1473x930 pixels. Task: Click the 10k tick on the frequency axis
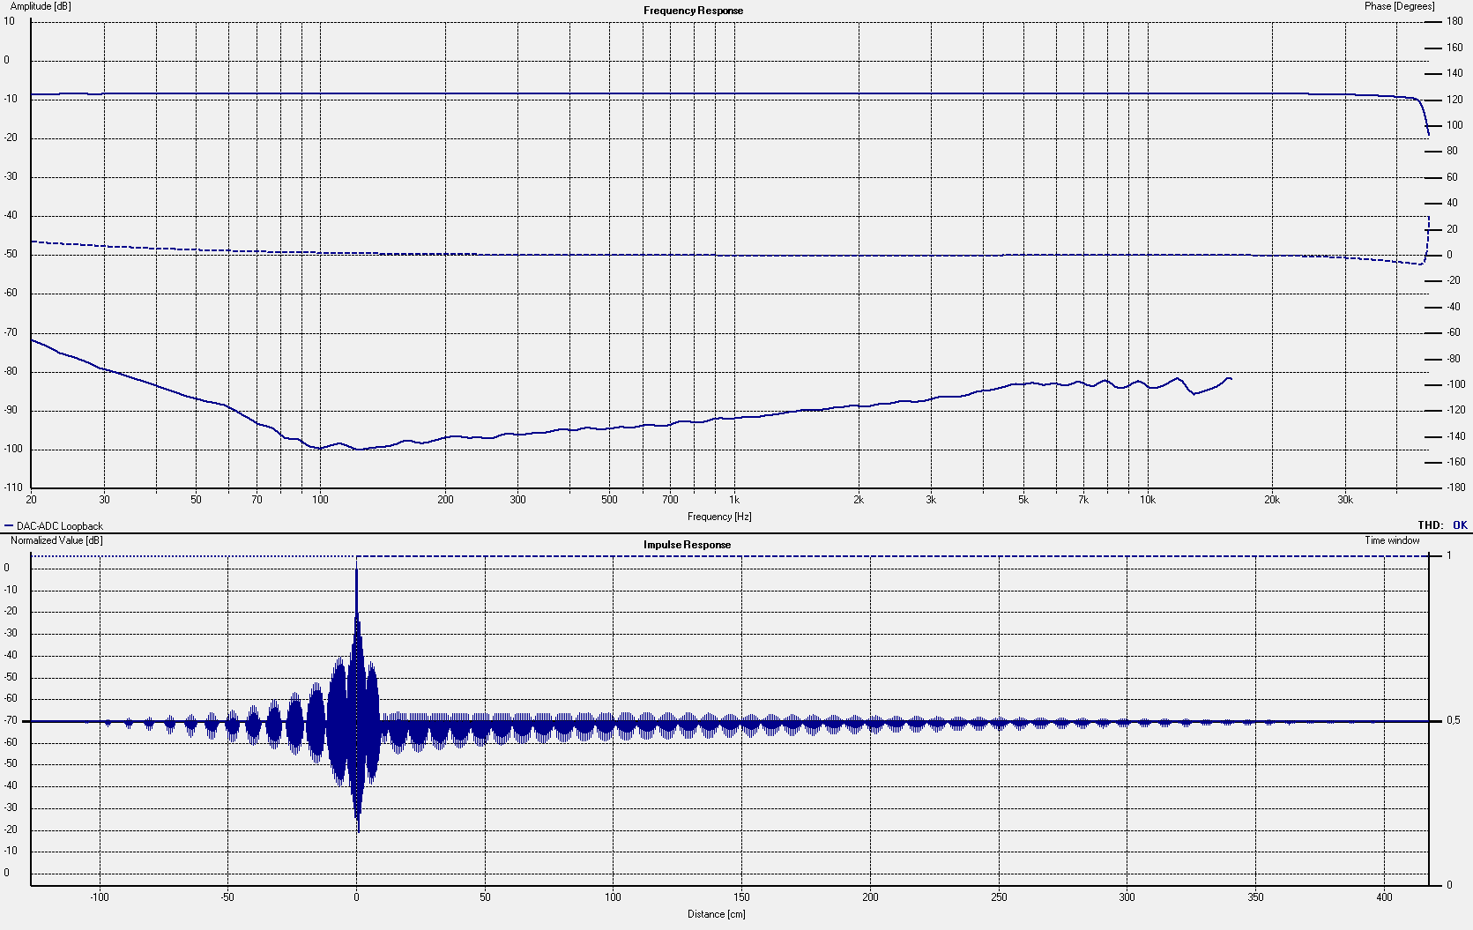click(1148, 500)
